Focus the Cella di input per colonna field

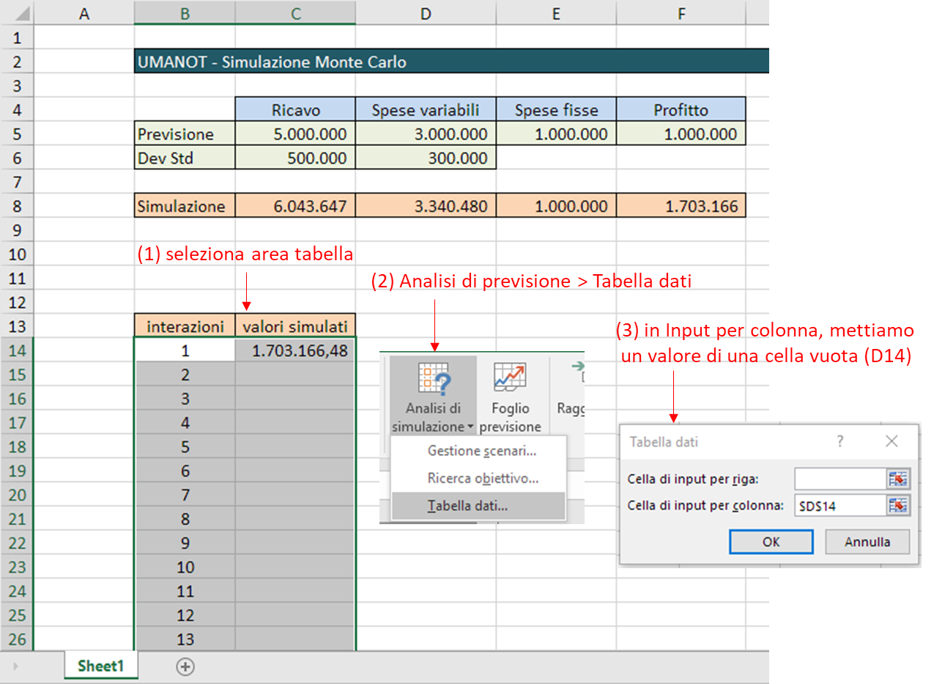pyautogui.click(x=840, y=504)
